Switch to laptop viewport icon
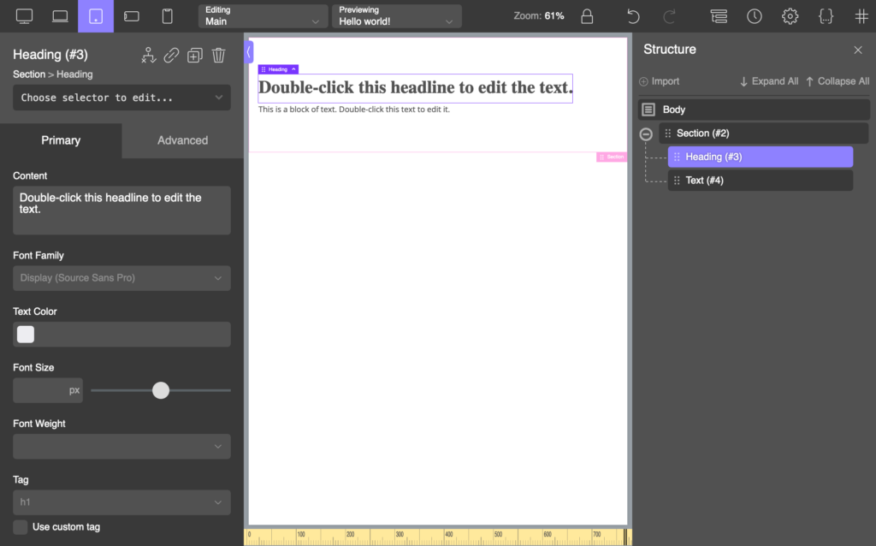The height and width of the screenshot is (546, 876). point(60,16)
